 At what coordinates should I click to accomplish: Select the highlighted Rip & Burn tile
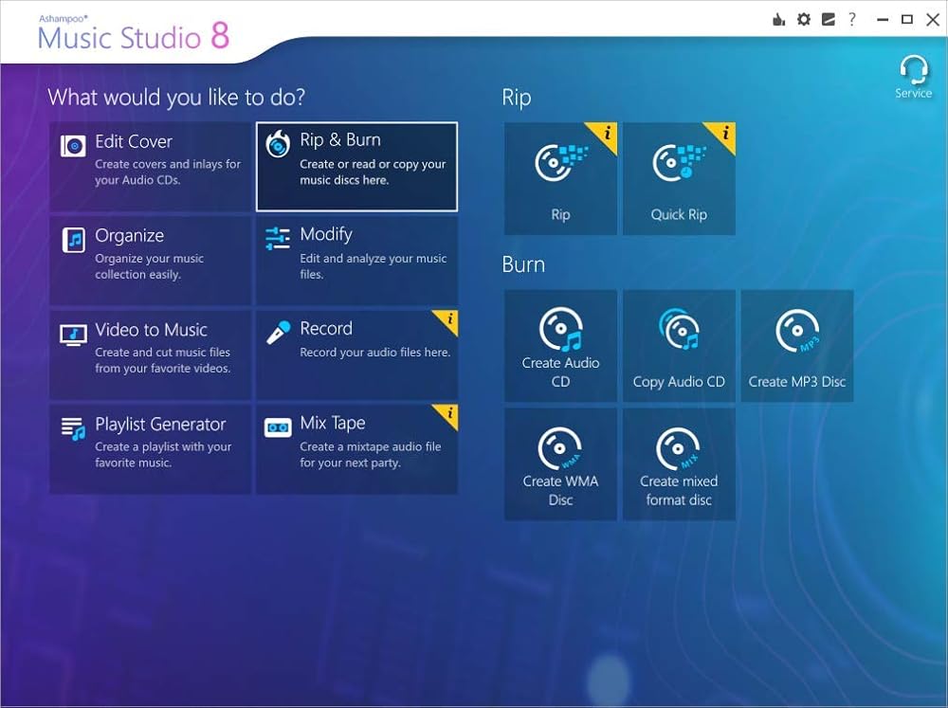tap(356, 166)
